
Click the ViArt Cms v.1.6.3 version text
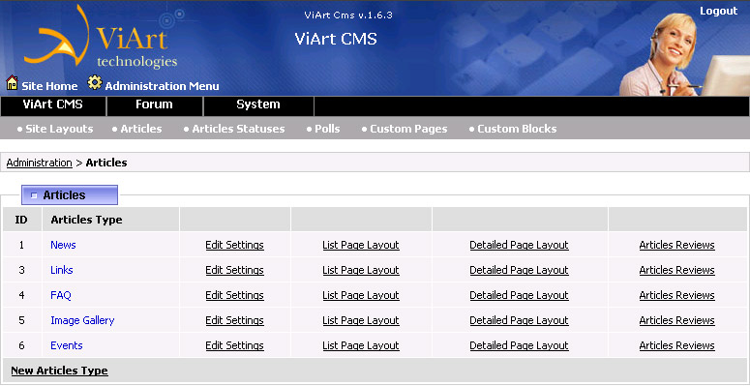348,15
